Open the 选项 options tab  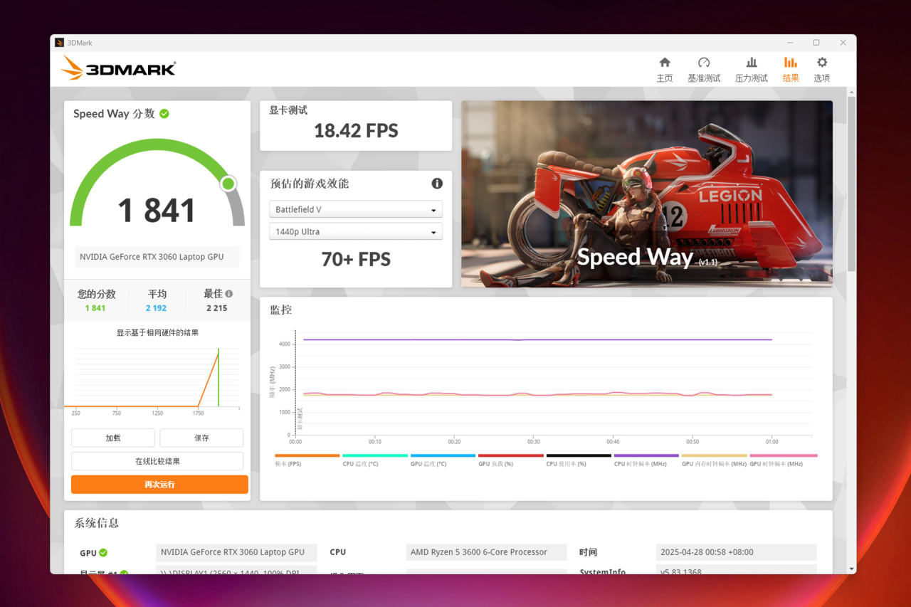(x=822, y=70)
